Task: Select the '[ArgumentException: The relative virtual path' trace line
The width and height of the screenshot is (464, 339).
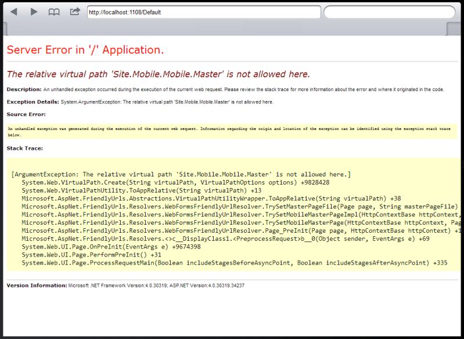Action: [x=181, y=174]
